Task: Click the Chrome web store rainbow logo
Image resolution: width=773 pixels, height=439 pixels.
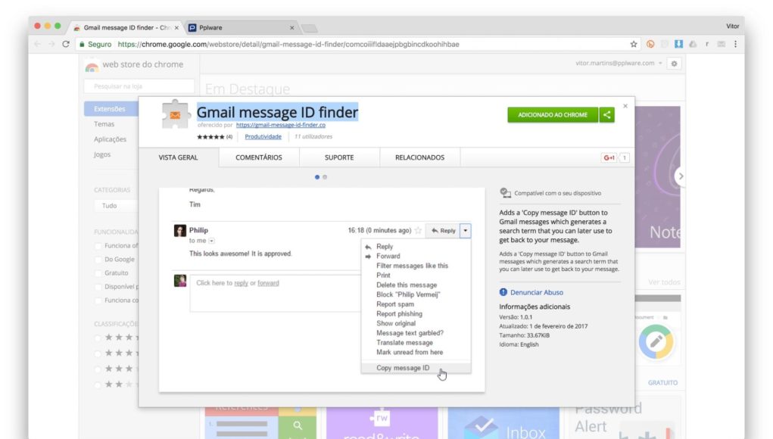Action: click(92, 66)
